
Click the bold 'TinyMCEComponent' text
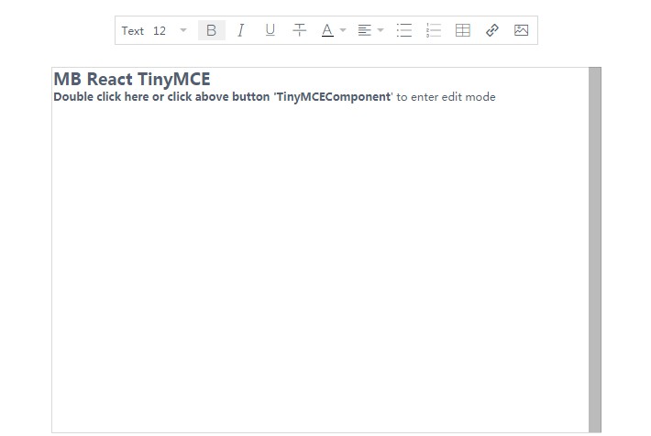[x=333, y=96]
